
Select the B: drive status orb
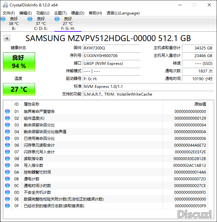[3, 19]
